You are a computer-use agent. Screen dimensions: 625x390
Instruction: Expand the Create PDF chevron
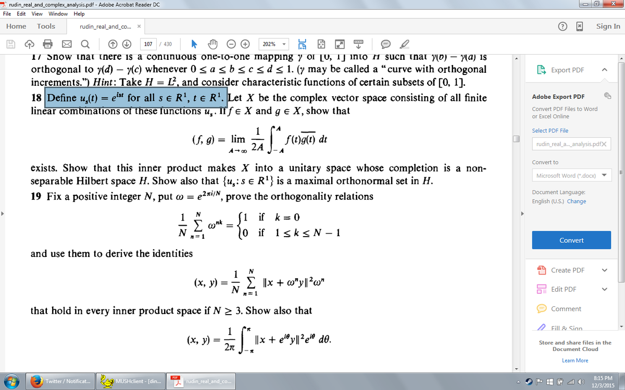(x=604, y=270)
